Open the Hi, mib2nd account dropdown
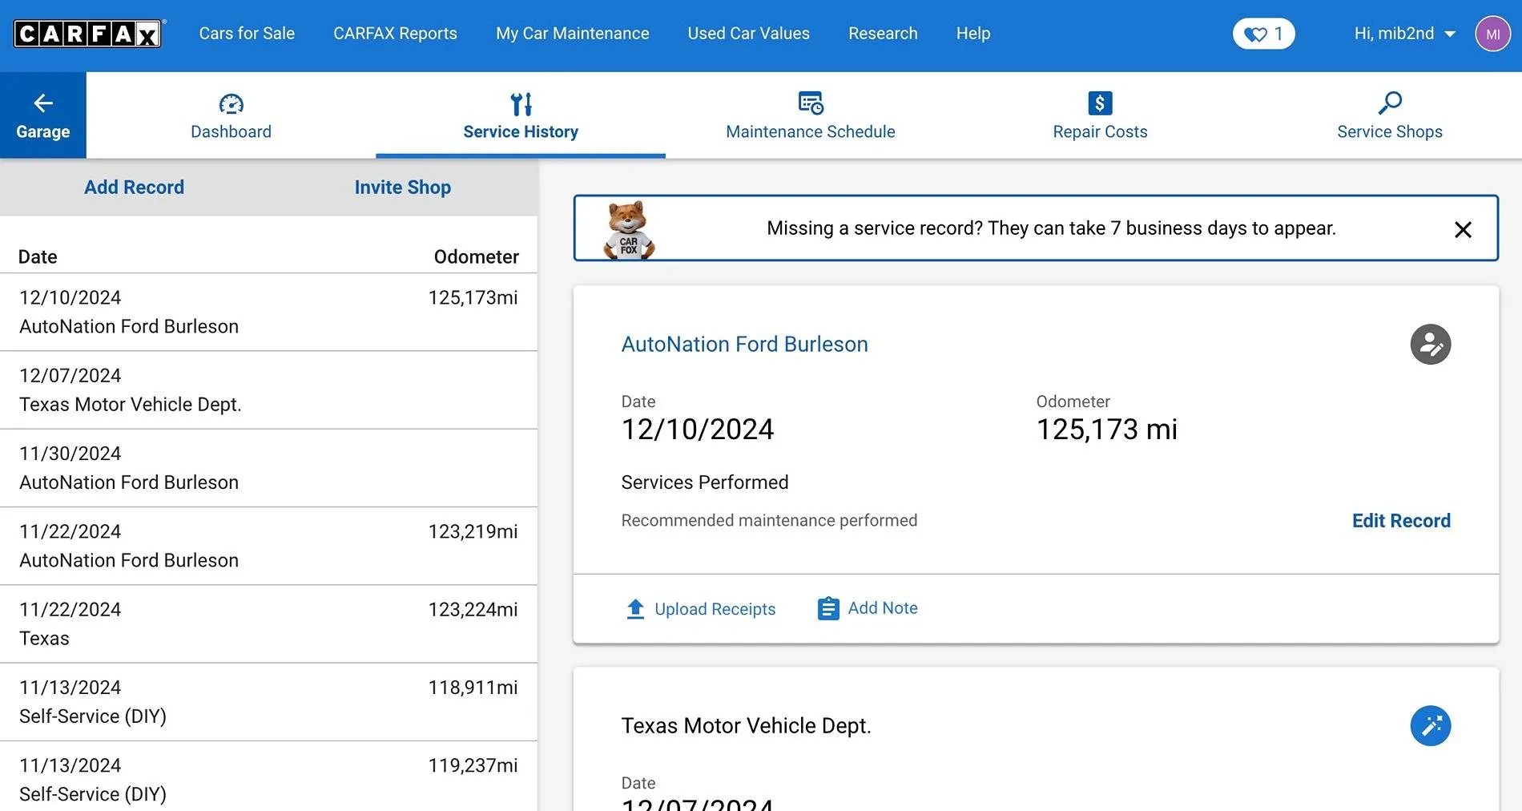This screenshot has height=811, width=1522. (x=1403, y=33)
